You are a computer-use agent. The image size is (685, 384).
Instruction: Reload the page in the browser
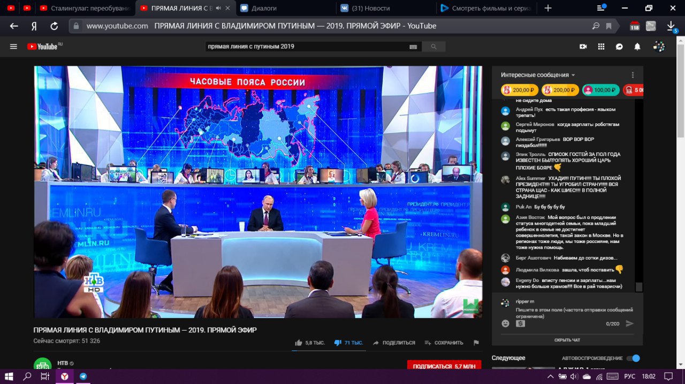click(54, 26)
